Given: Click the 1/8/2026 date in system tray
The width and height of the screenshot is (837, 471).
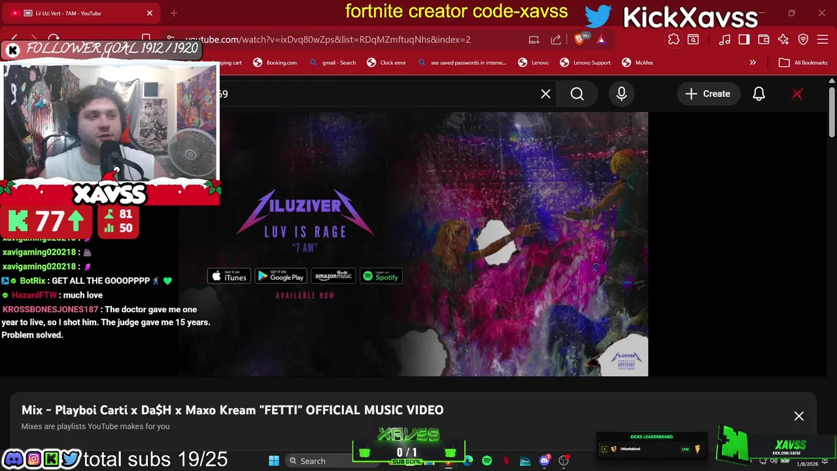Looking at the screenshot, I should 808,464.
